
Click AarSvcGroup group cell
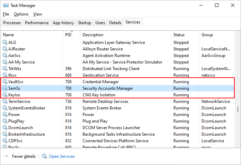click(213, 56)
